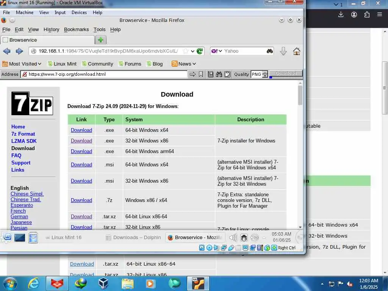388x291 pixels.
Task: Open VirtualBox cube icon in Windows taskbar
Action: 103,283
